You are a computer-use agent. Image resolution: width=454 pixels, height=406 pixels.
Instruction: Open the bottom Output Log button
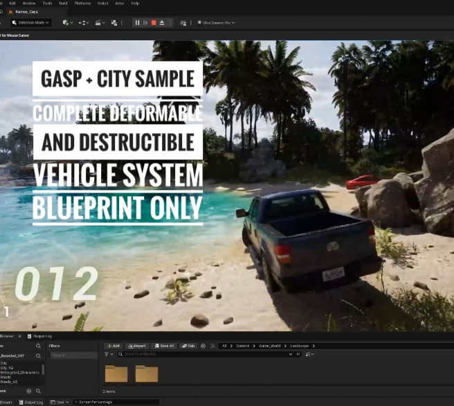tap(31, 403)
